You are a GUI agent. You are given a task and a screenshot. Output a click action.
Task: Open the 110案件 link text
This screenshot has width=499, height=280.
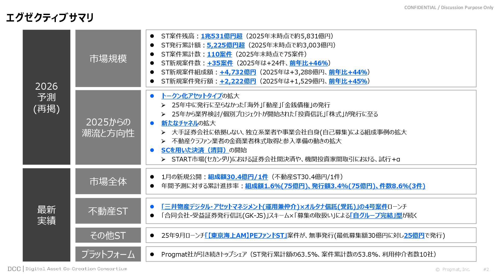pos(219,54)
